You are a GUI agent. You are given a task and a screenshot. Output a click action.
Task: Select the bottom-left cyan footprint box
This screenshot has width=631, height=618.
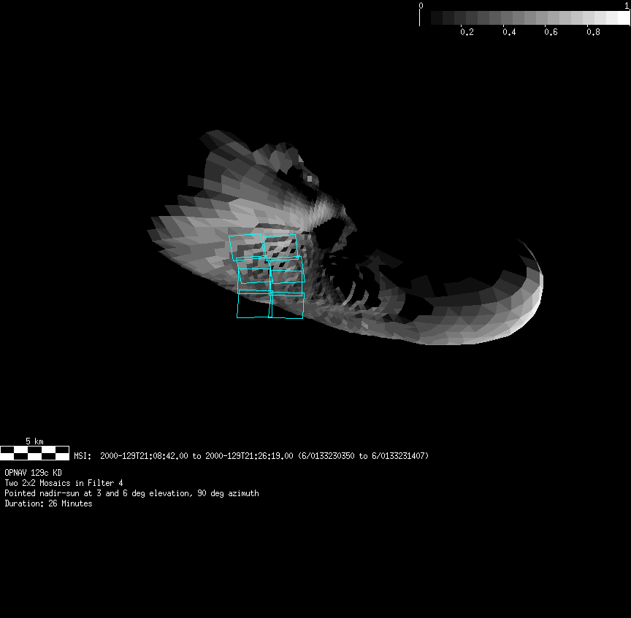253,305
